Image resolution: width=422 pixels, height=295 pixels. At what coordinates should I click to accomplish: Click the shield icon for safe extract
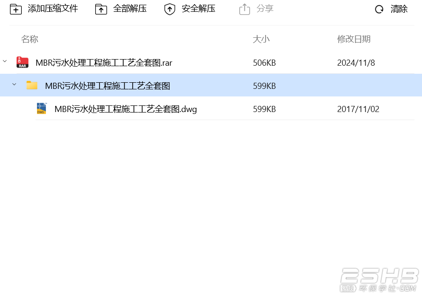point(170,9)
